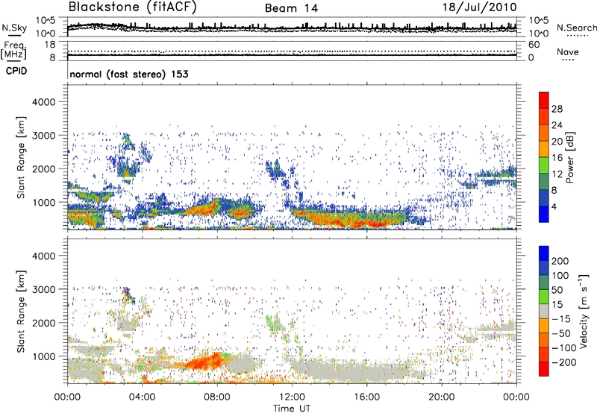Click the 'N.Search' legend label
The image size is (597, 413).
click(576, 28)
